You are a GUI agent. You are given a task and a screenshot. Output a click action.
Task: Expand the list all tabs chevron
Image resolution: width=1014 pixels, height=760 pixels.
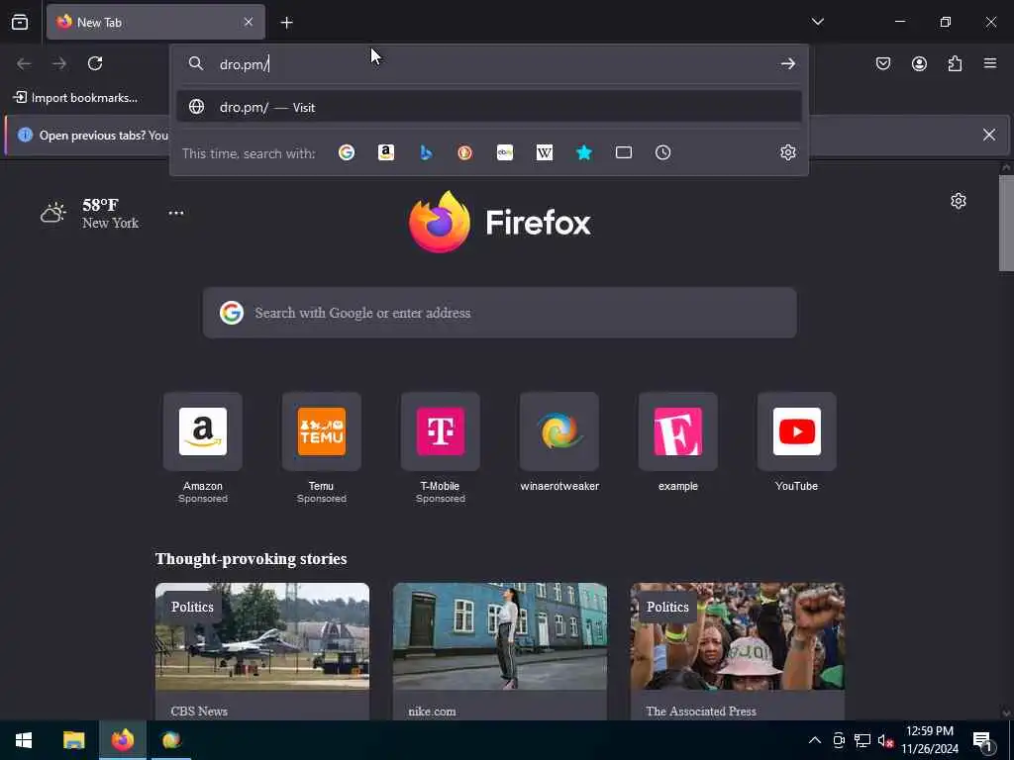[x=817, y=22]
